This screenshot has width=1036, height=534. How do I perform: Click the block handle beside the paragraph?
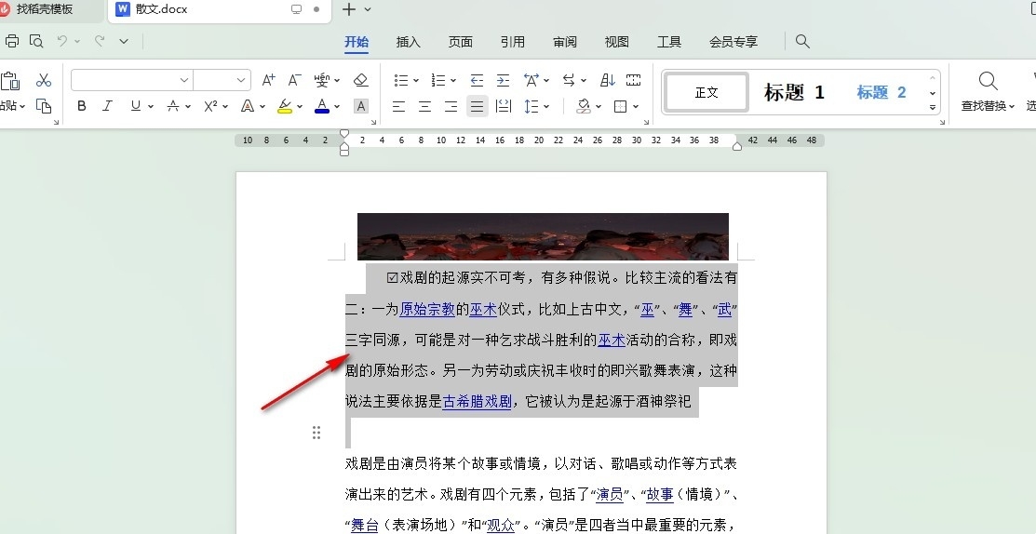316,433
